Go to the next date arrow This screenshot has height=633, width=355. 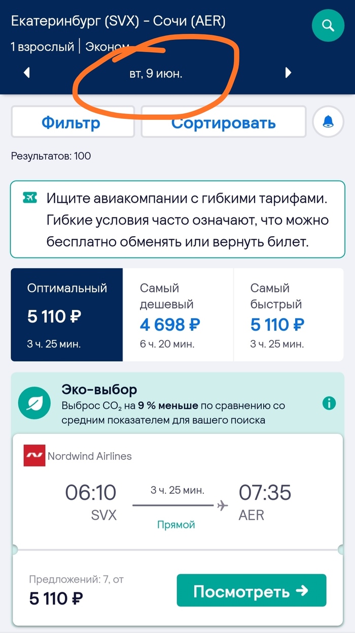click(x=289, y=73)
